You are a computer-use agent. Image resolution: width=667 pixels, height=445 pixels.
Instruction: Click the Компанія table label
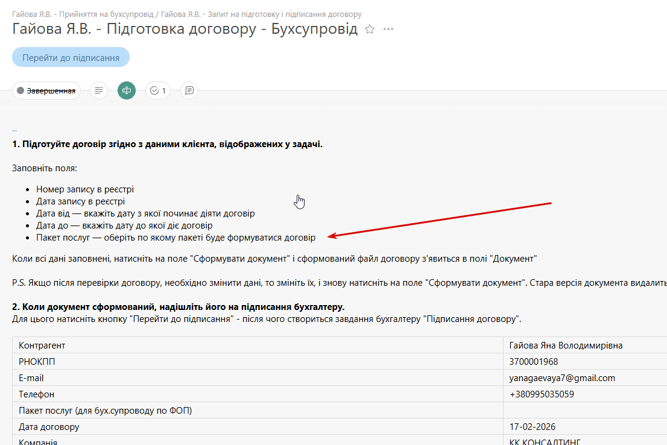(x=38, y=441)
